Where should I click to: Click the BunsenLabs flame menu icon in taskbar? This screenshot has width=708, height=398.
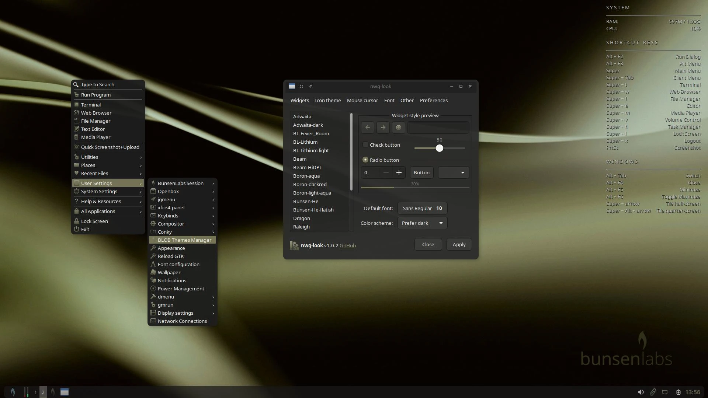tap(13, 392)
